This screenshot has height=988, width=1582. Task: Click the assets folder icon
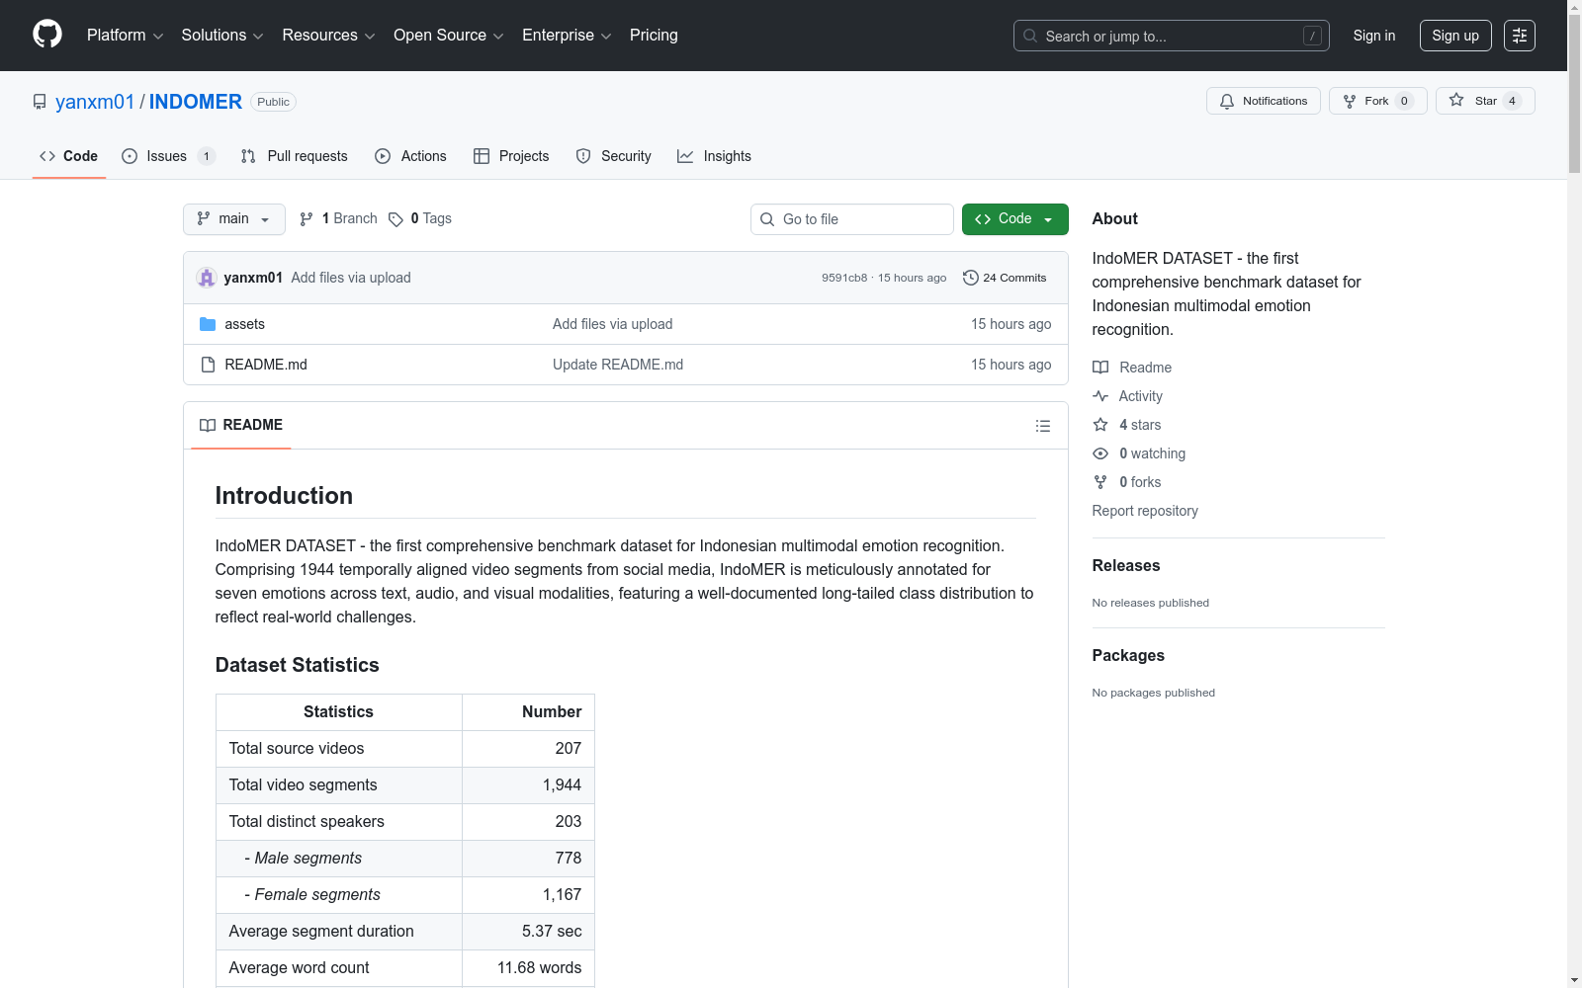tap(208, 324)
